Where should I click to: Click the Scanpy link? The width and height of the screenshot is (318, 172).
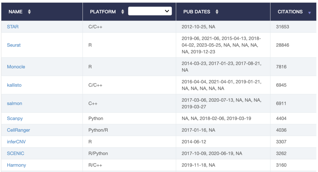coord(15,118)
